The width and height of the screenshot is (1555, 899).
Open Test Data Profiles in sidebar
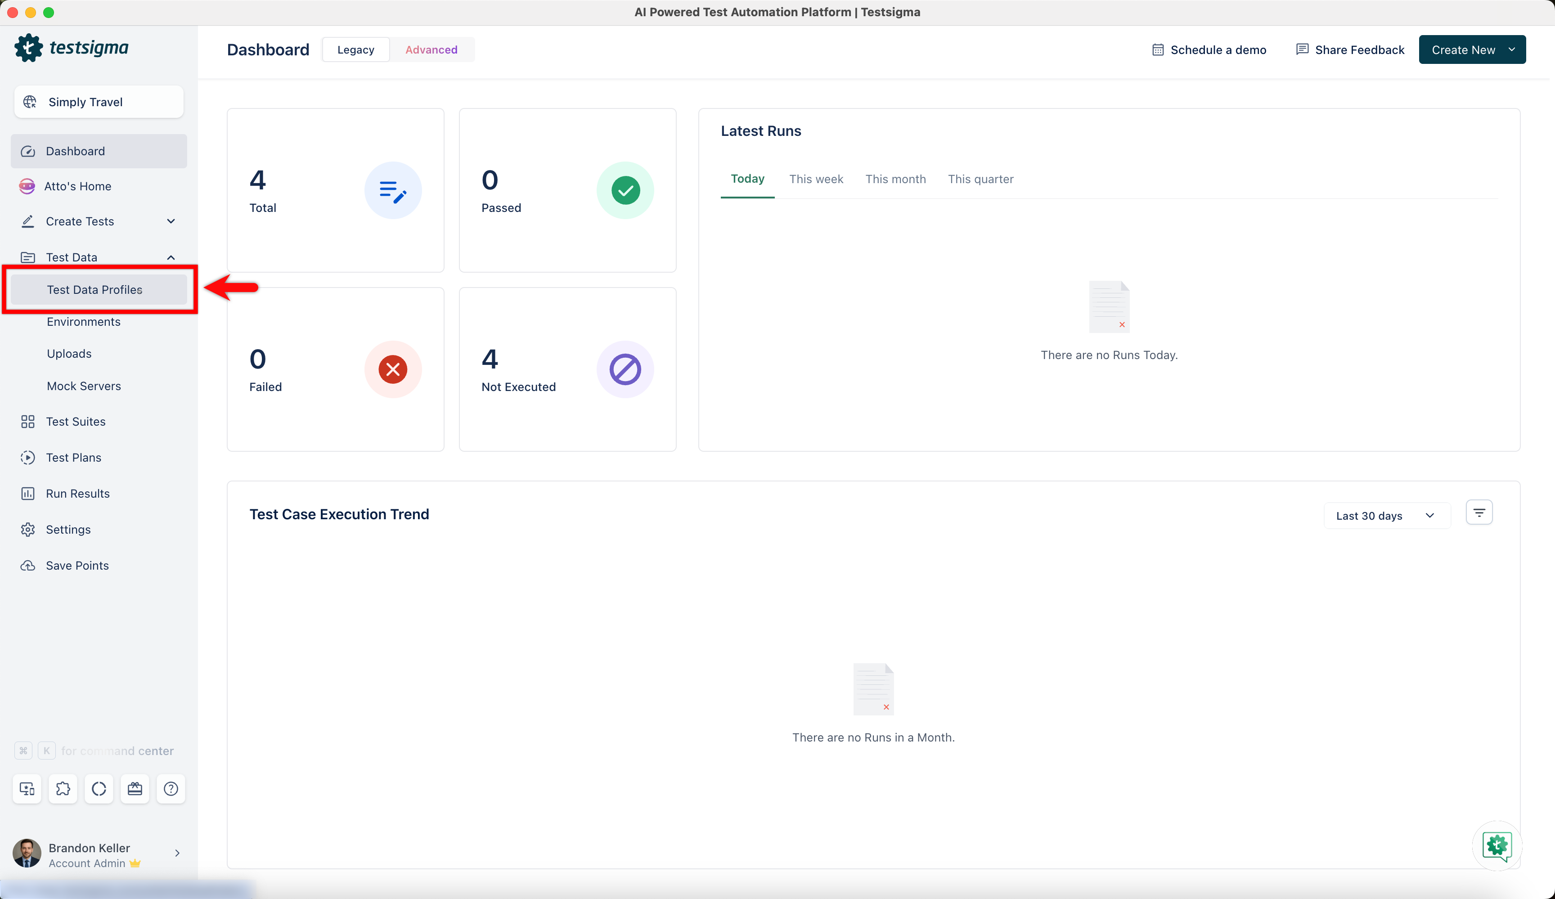(x=99, y=290)
